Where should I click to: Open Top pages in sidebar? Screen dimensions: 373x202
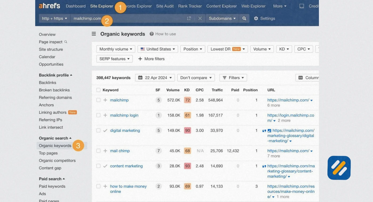[x=48, y=153]
